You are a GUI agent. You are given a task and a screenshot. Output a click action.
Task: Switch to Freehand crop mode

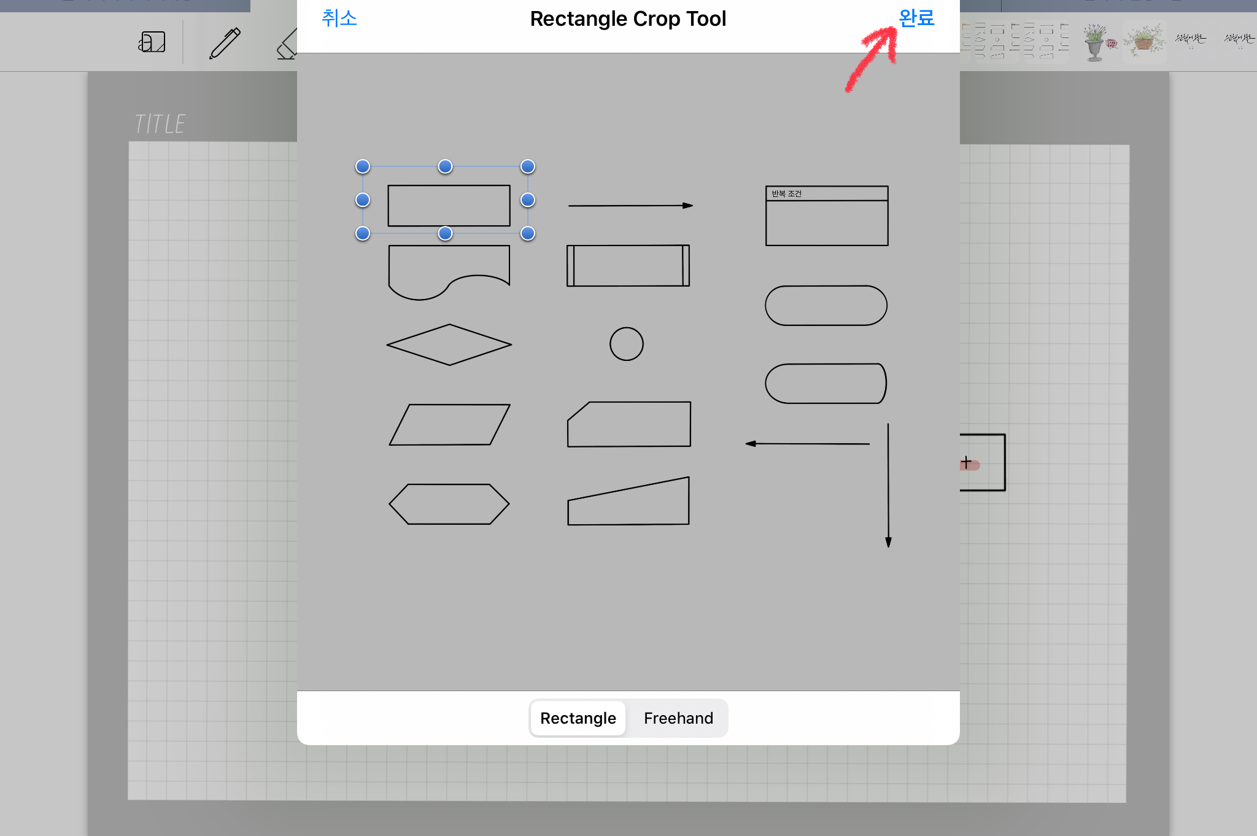click(678, 718)
